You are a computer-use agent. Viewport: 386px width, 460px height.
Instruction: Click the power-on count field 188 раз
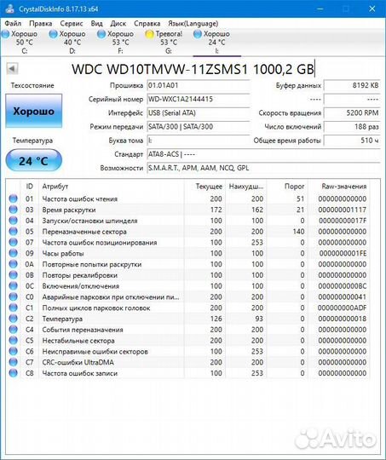click(352, 127)
